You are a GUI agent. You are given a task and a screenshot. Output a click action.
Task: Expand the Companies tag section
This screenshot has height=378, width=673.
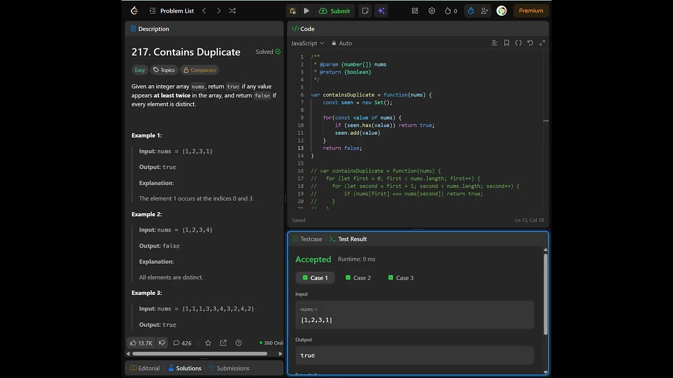(199, 70)
